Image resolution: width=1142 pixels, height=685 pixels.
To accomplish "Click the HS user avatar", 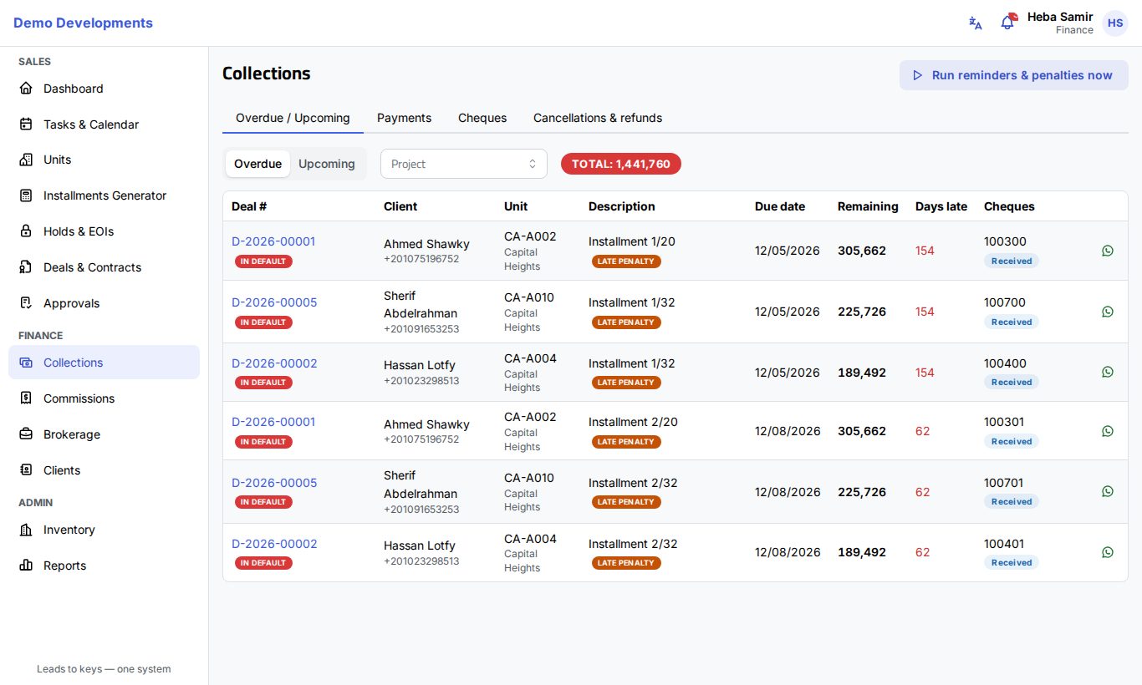I will click(1115, 23).
